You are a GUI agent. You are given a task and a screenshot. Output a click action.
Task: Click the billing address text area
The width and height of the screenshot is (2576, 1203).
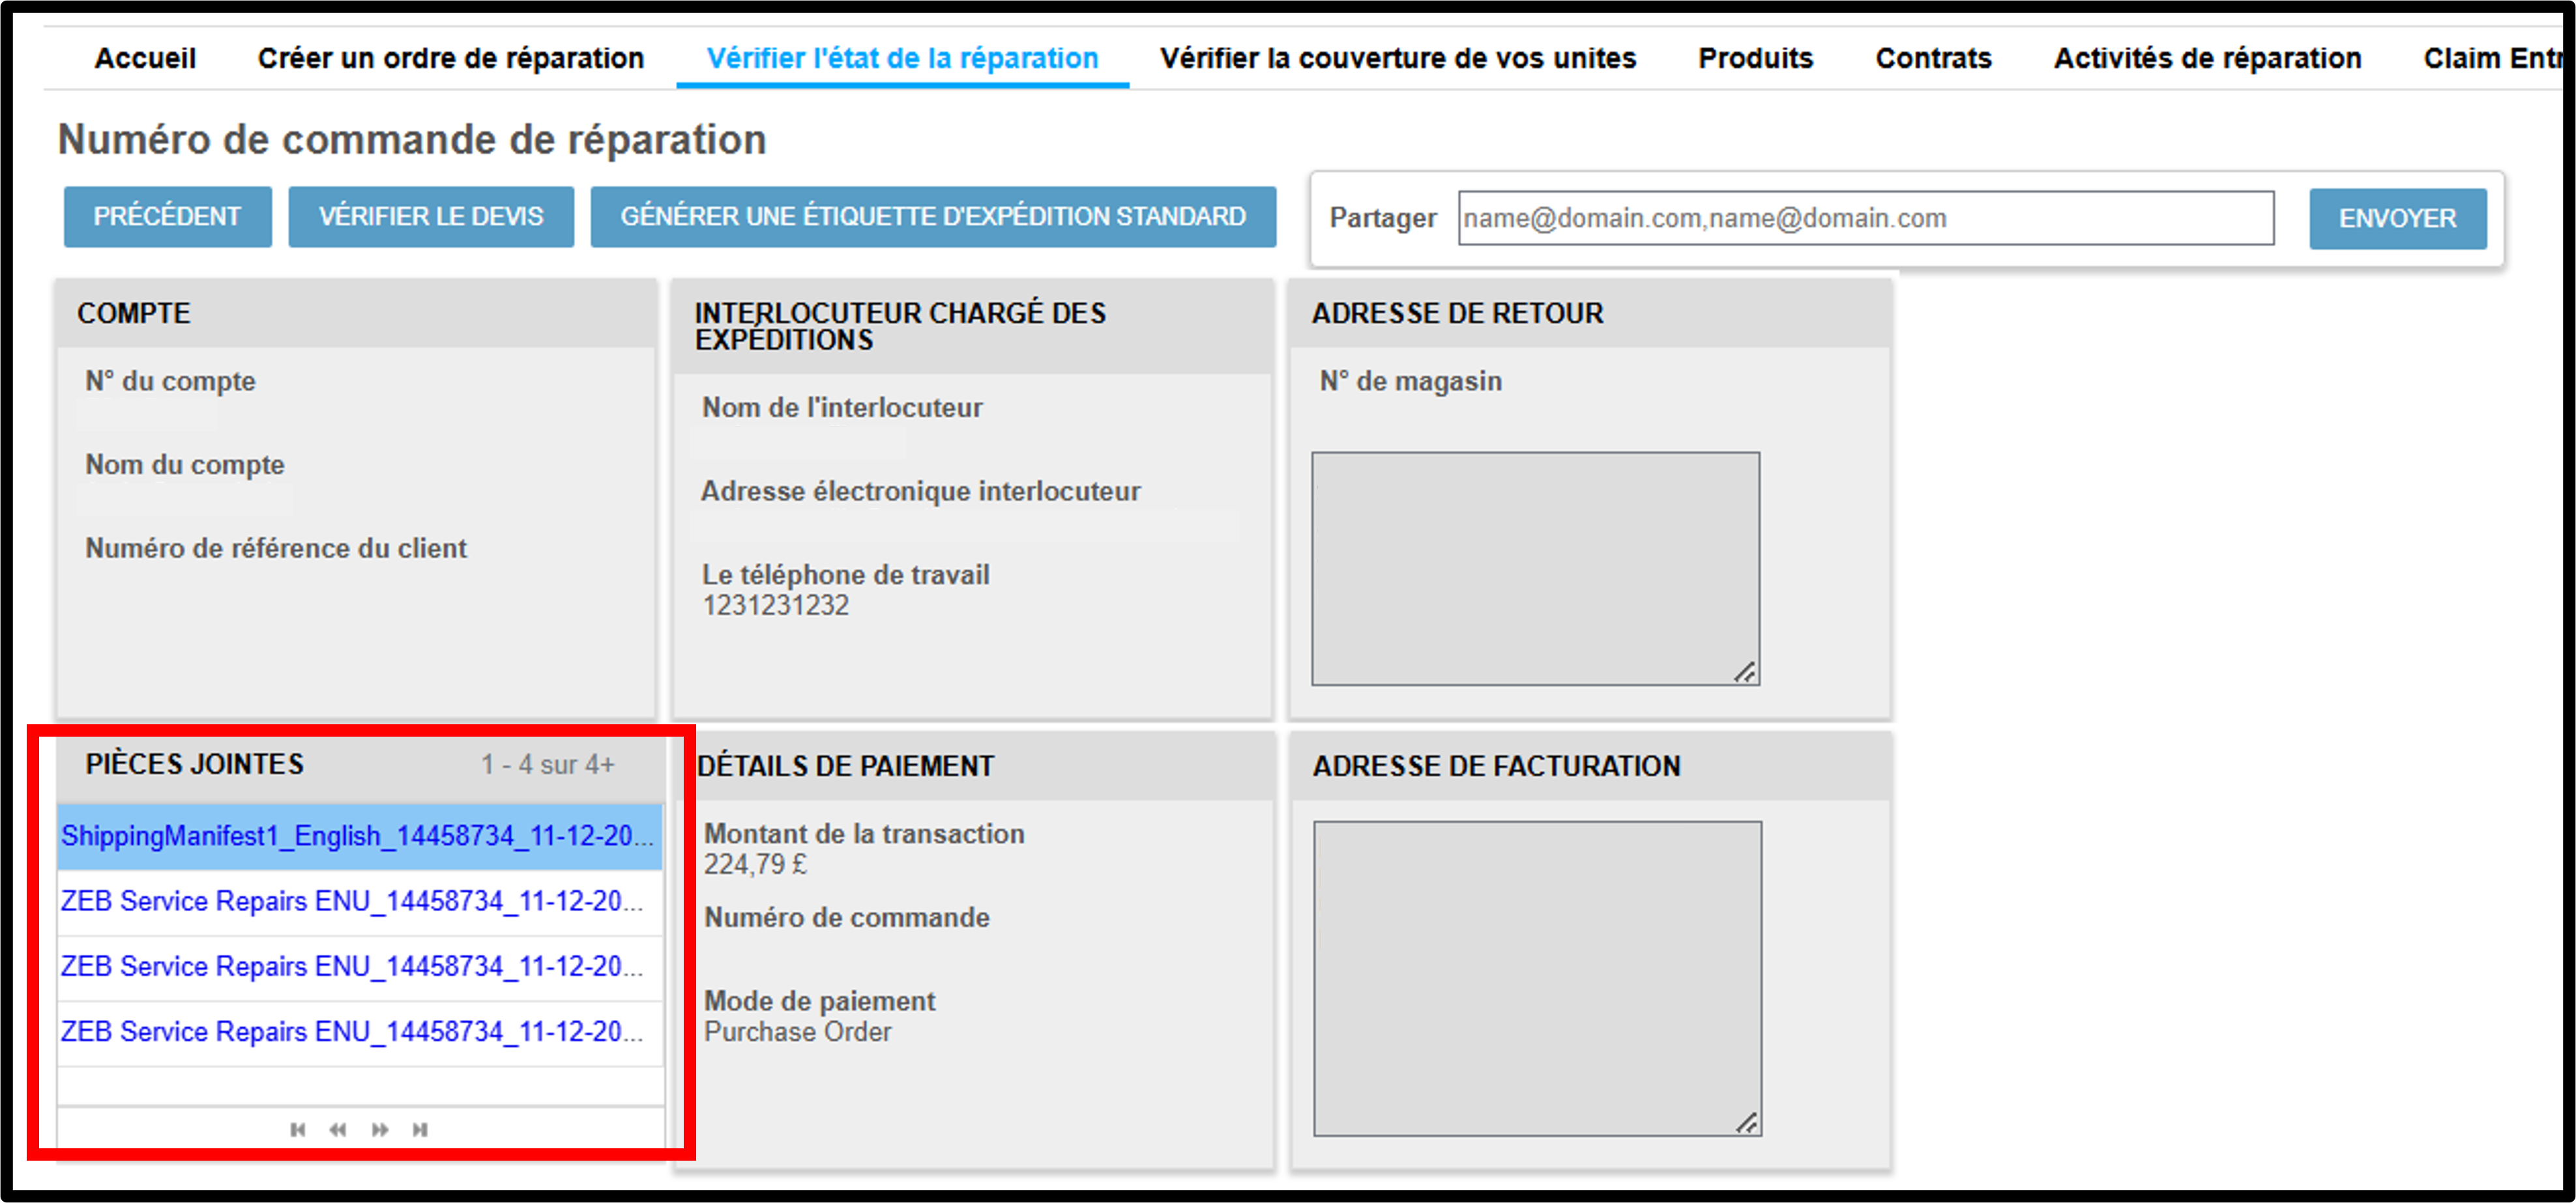(1537, 978)
